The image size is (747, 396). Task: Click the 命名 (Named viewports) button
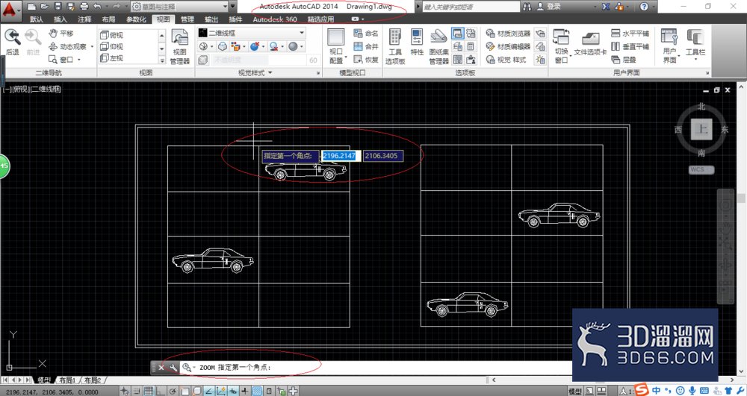click(366, 34)
